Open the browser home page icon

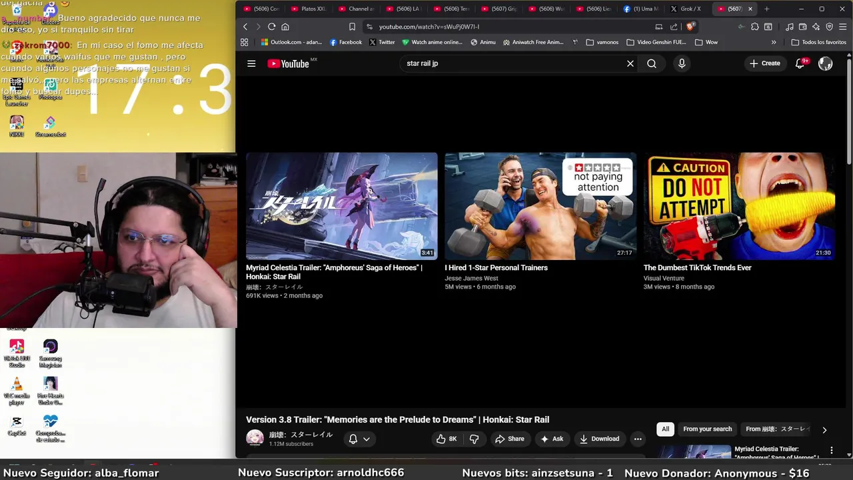(x=285, y=27)
